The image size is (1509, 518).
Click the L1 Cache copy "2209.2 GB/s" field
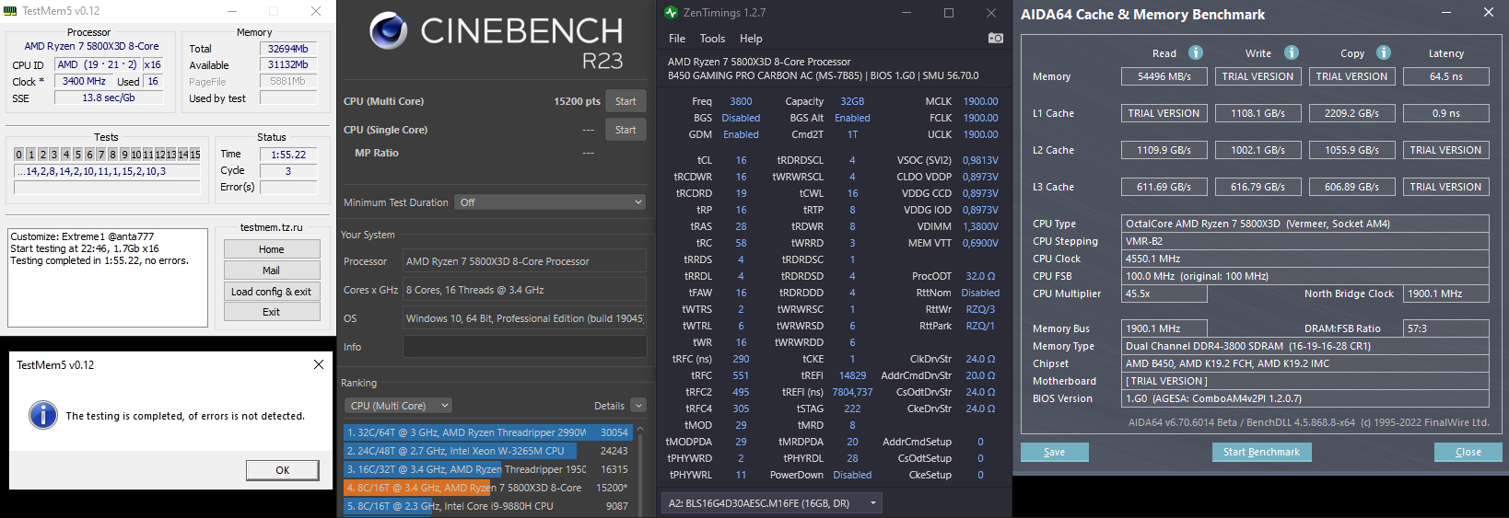click(x=1351, y=113)
